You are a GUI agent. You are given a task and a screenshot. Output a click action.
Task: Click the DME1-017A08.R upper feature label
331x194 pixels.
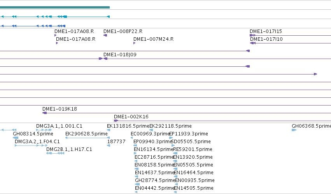pos(74,31)
